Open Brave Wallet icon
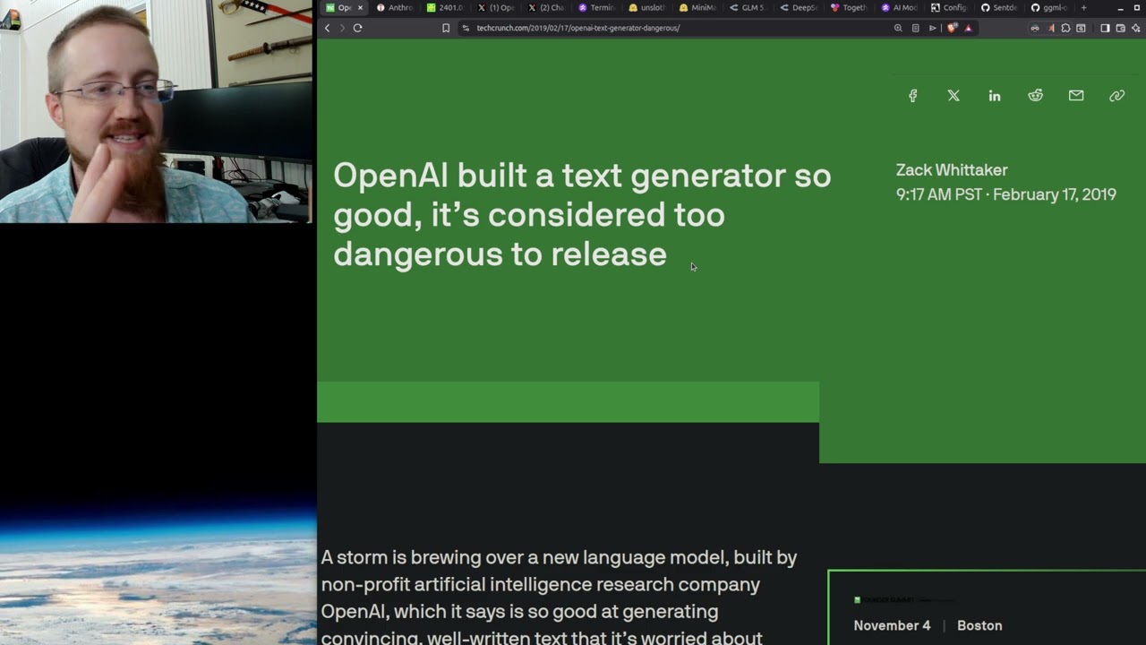This screenshot has height=645, width=1146. pyautogui.click(x=1120, y=28)
